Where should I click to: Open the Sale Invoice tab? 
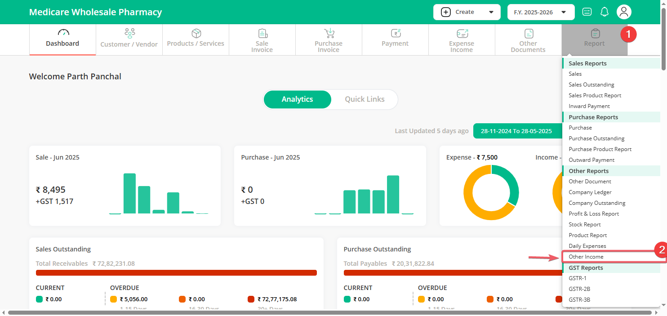(x=262, y=39)
